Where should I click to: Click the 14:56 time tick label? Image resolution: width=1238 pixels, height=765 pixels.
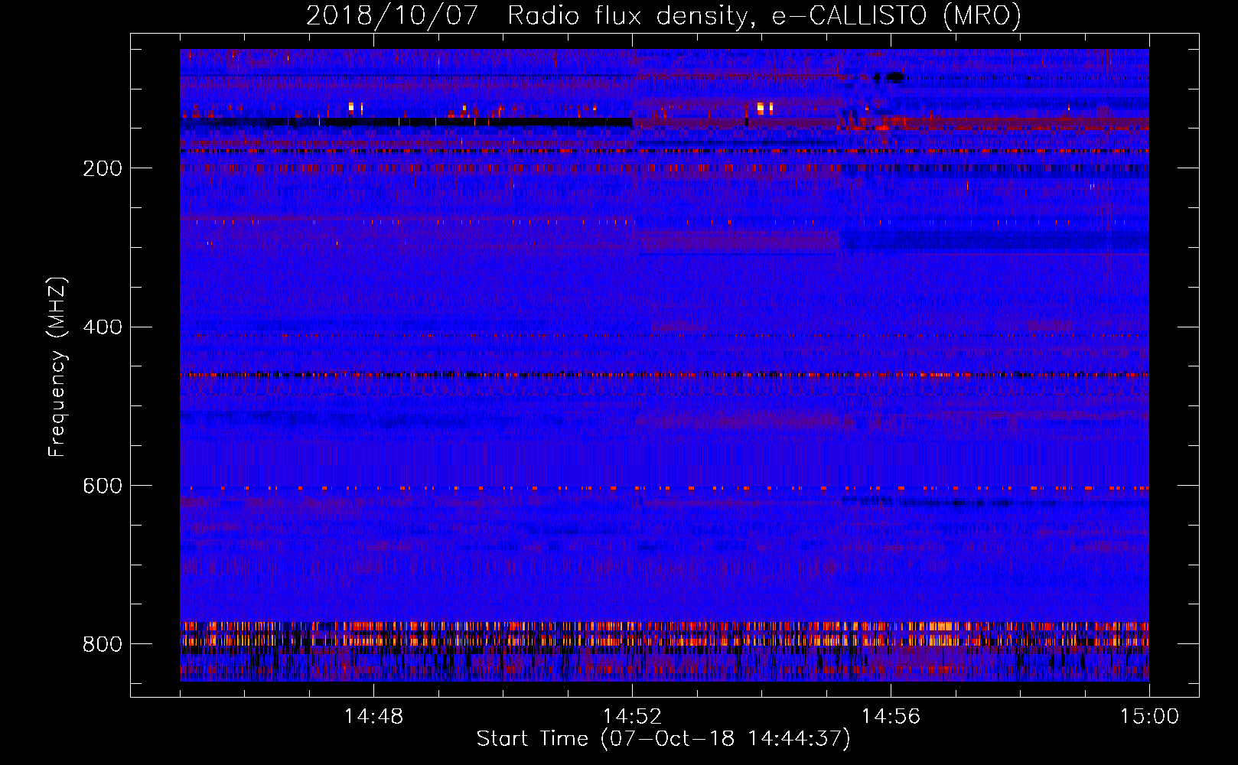pyautogui.click(x=891, y=717)
